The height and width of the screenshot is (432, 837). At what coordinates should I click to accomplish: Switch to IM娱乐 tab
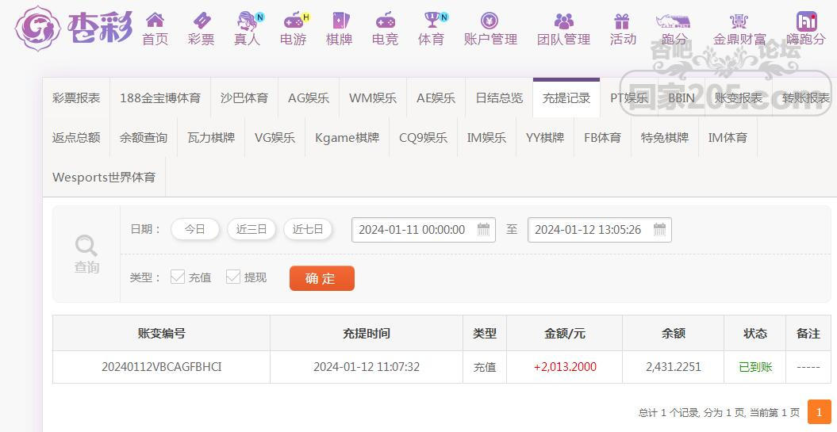click(x=486, y=138)
